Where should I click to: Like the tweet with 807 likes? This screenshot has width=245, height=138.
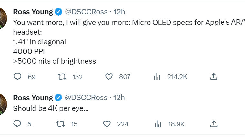coord(109,77)
